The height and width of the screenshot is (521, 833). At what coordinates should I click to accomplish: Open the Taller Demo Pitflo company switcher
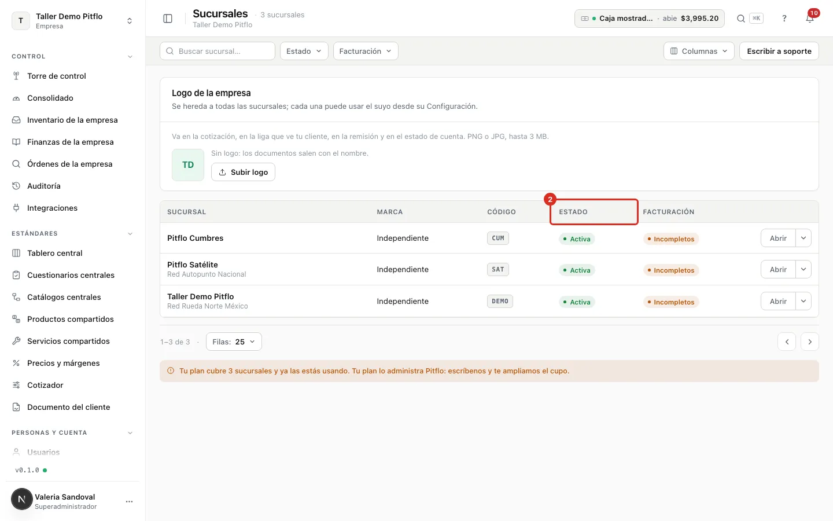coord(72,21)
